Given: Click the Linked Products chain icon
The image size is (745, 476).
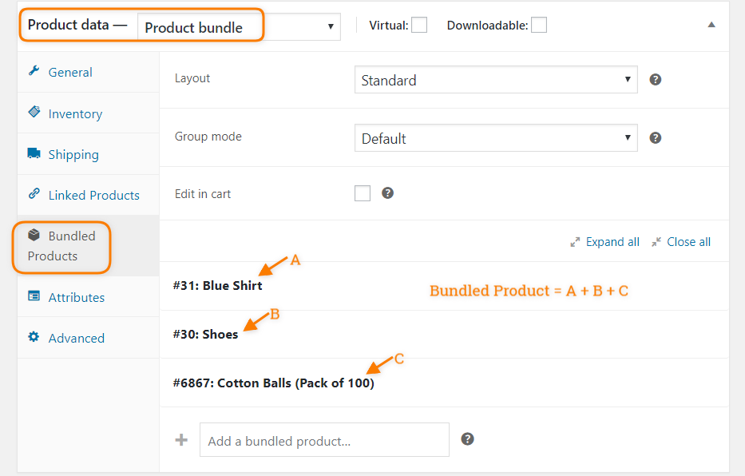Looking at the screenshot, I should click(34, 193).
